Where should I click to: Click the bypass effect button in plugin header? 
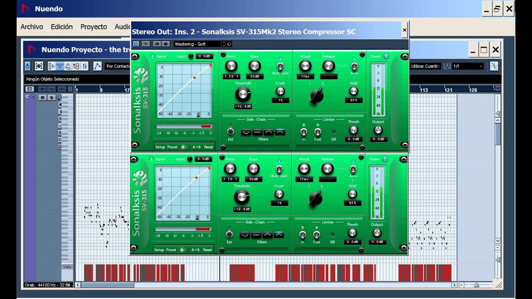coord(145,44)
